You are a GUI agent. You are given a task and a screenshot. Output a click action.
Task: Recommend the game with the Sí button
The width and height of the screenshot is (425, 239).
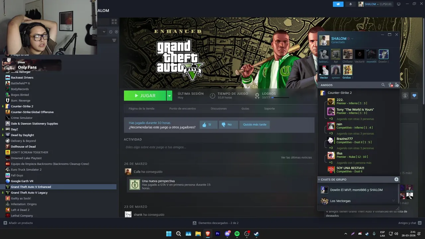[209, 124]
